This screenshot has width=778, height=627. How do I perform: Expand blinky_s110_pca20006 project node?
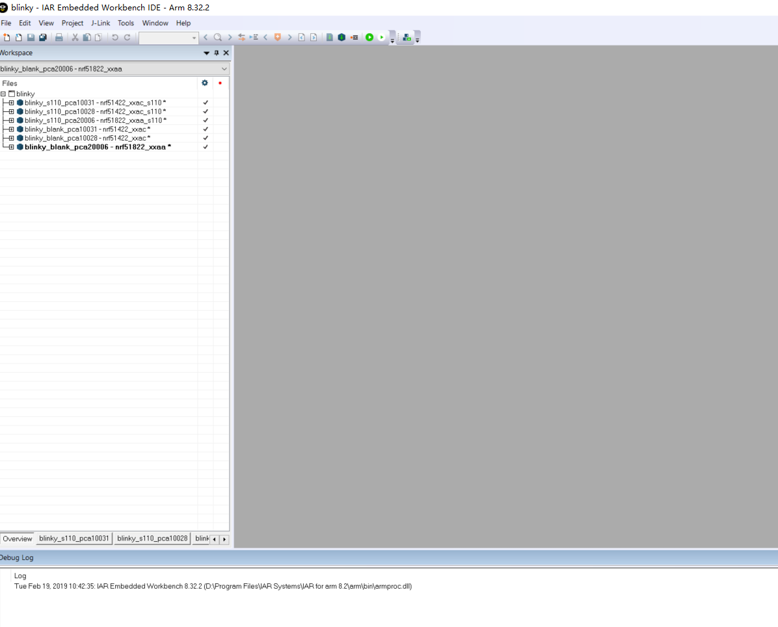coord(12,120)
